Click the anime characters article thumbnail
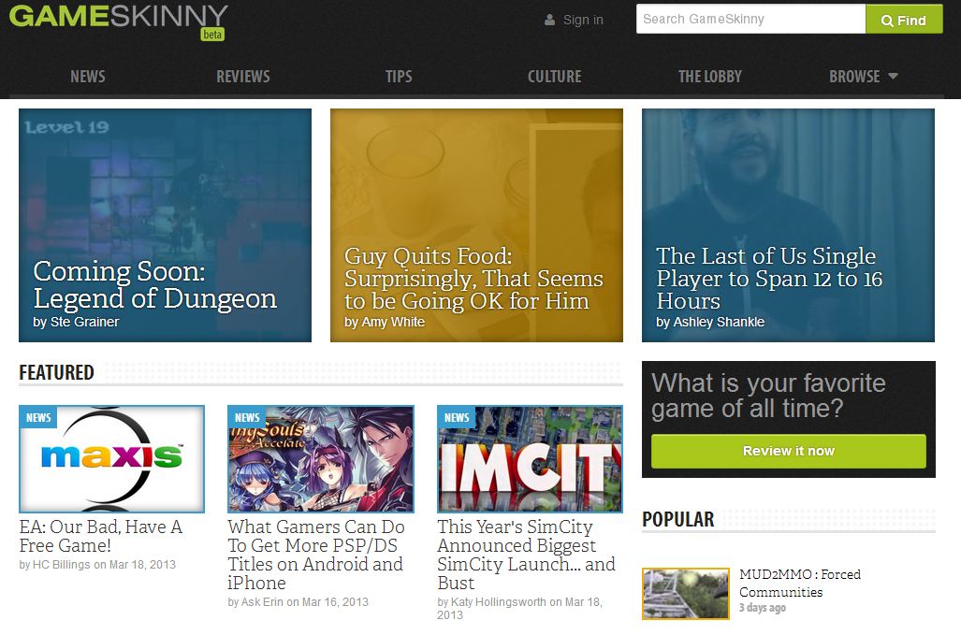Image resolution: width=961 pixels, height=635 pixels. [321, 458]
